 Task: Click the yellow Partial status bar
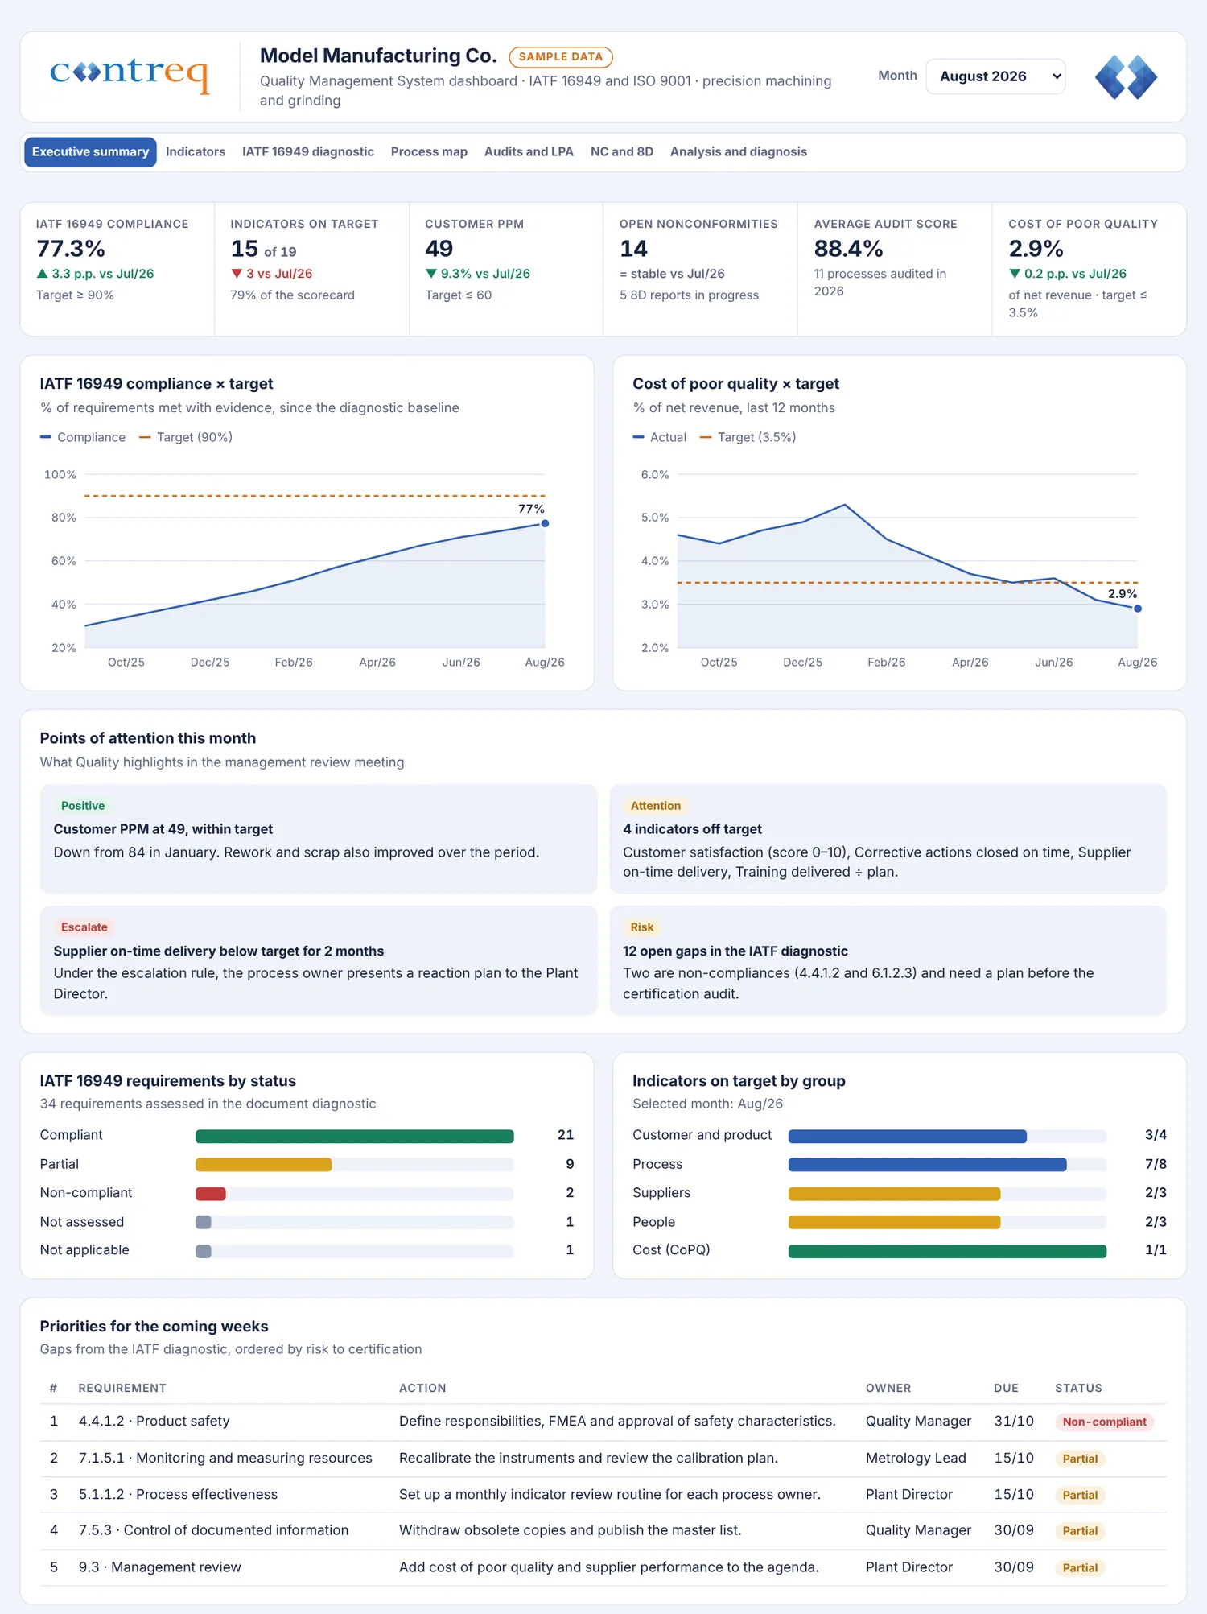click(263, 1164)
